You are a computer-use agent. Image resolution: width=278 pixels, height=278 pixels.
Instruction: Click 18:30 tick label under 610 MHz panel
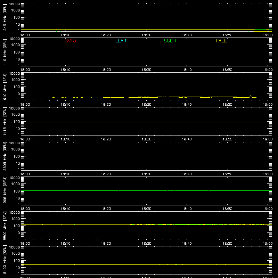[x=146, y=105]
